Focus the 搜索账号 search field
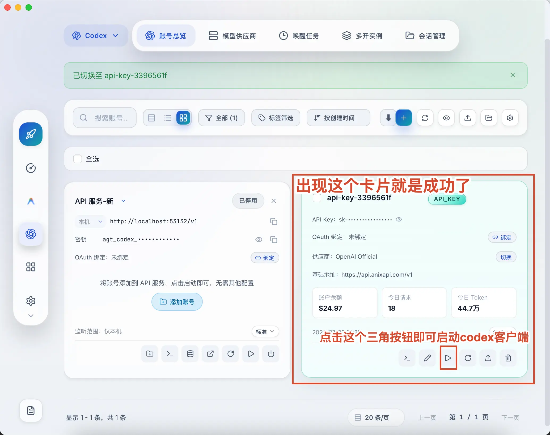Image resolution: width=550 pixels, height=435 pixels. pos(105,118)
